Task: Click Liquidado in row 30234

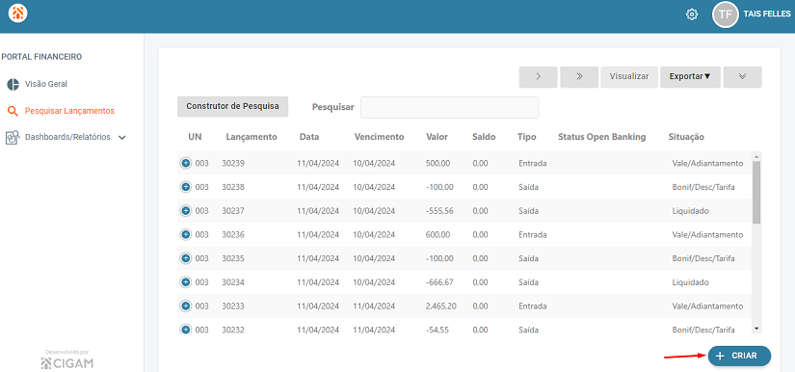Action: 690,282
